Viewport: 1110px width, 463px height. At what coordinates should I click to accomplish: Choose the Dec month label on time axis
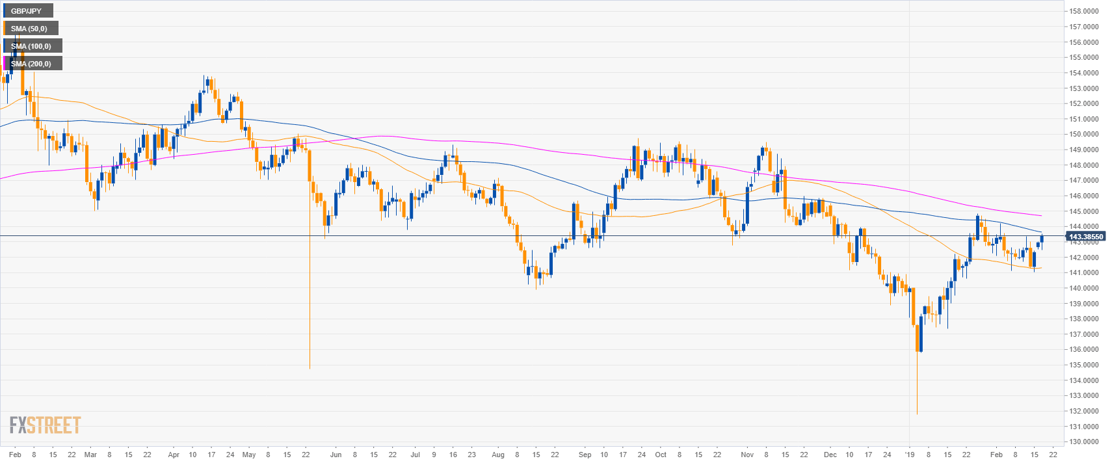830,455
